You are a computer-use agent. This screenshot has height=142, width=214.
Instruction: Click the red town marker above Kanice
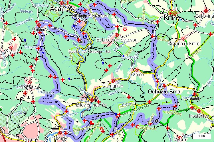click(137, 70)
